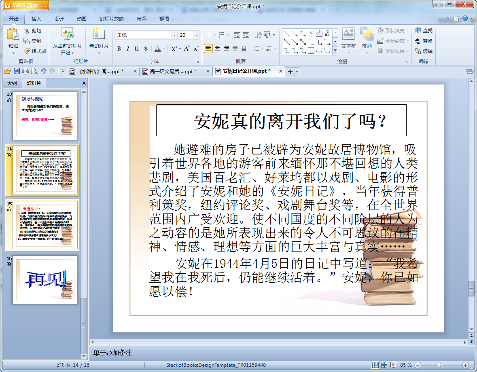477x372 pixels.
Task: Click the font color A icon
Action: [x=157, y=49]
